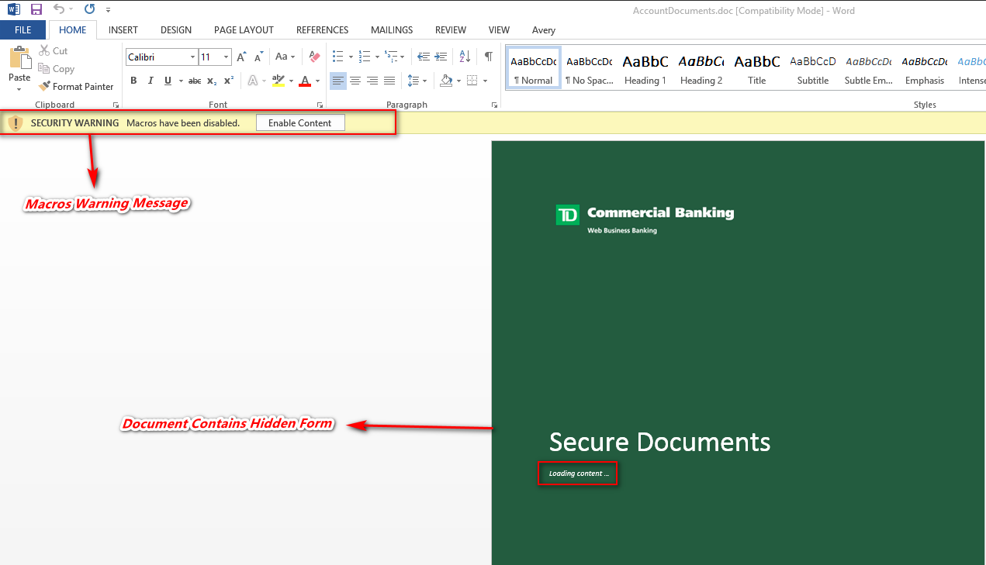Click the Cut scissors icon
The image size is (986, 565).
coord(43,50)
